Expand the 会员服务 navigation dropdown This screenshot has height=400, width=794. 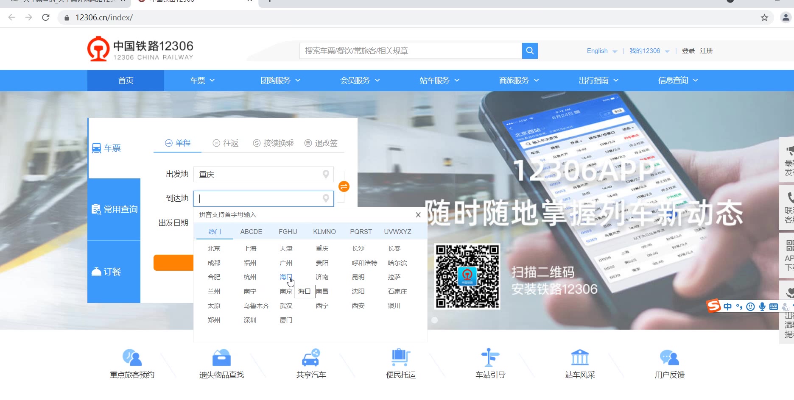tap(360, 81)
